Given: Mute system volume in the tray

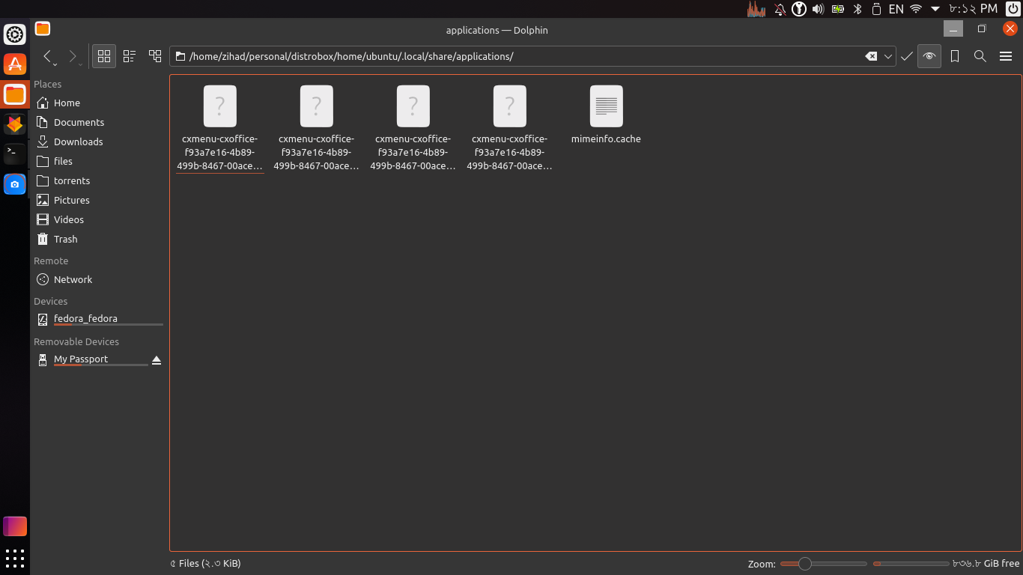Looking at the screenshot, I should click(818, 9).
